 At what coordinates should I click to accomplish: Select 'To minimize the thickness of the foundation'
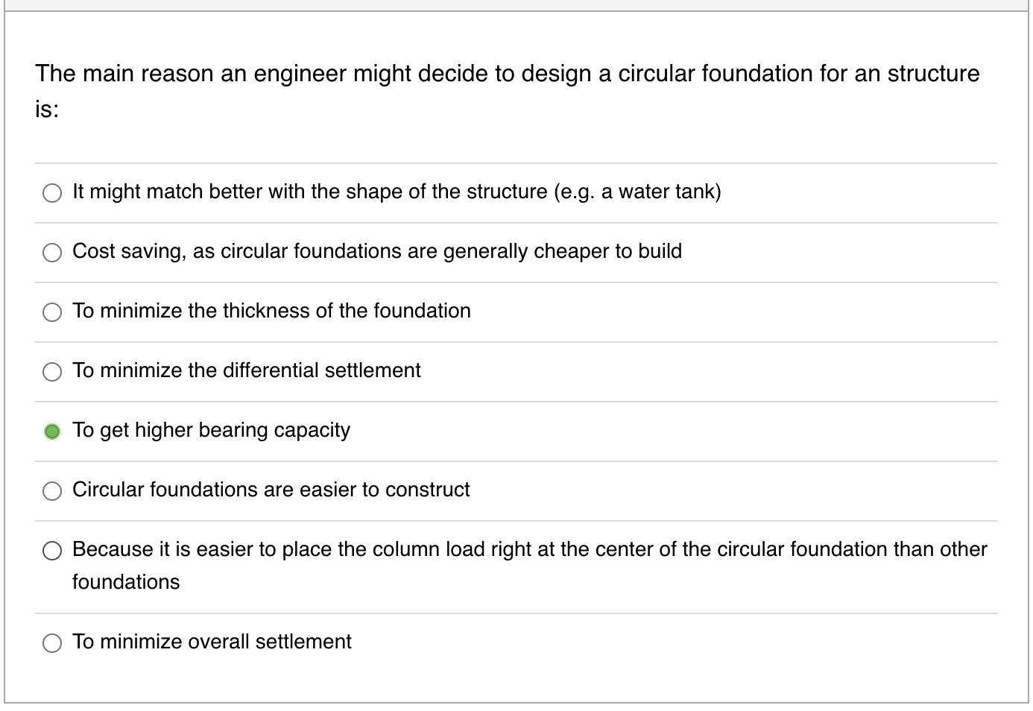(x=52, y=312)
